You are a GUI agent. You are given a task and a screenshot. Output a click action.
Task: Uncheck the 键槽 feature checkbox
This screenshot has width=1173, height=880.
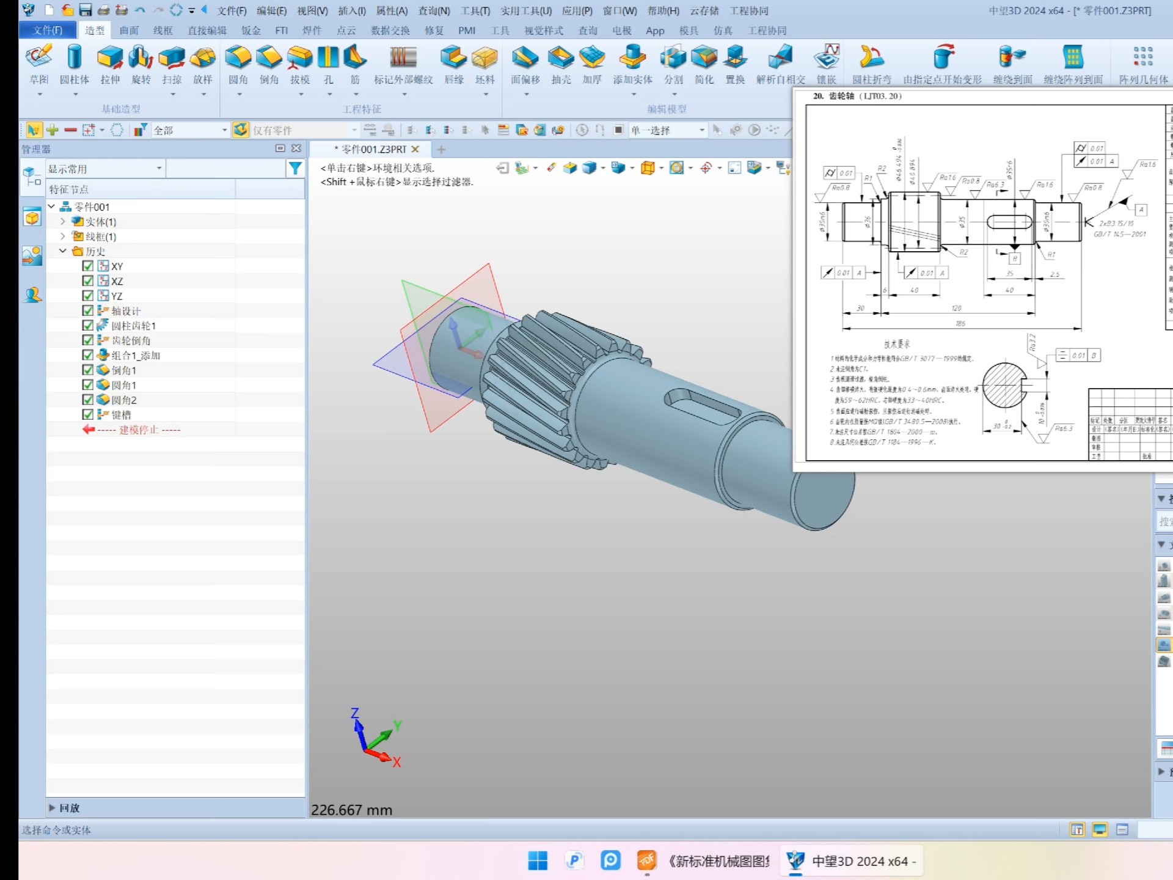coord(88,414)
